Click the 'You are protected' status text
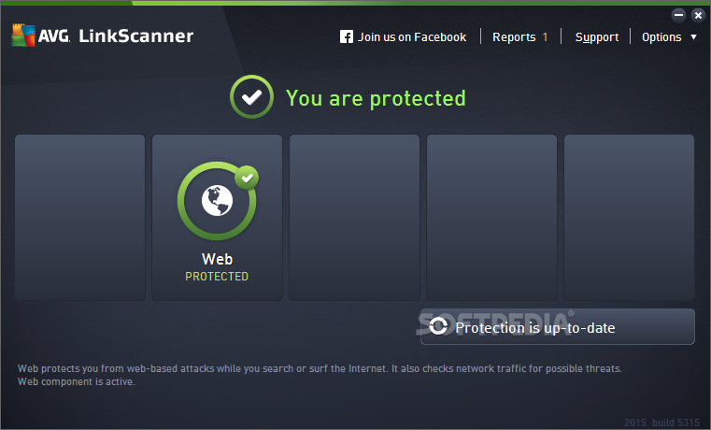This screenshot has width=711, height=430. pos(376,98)
